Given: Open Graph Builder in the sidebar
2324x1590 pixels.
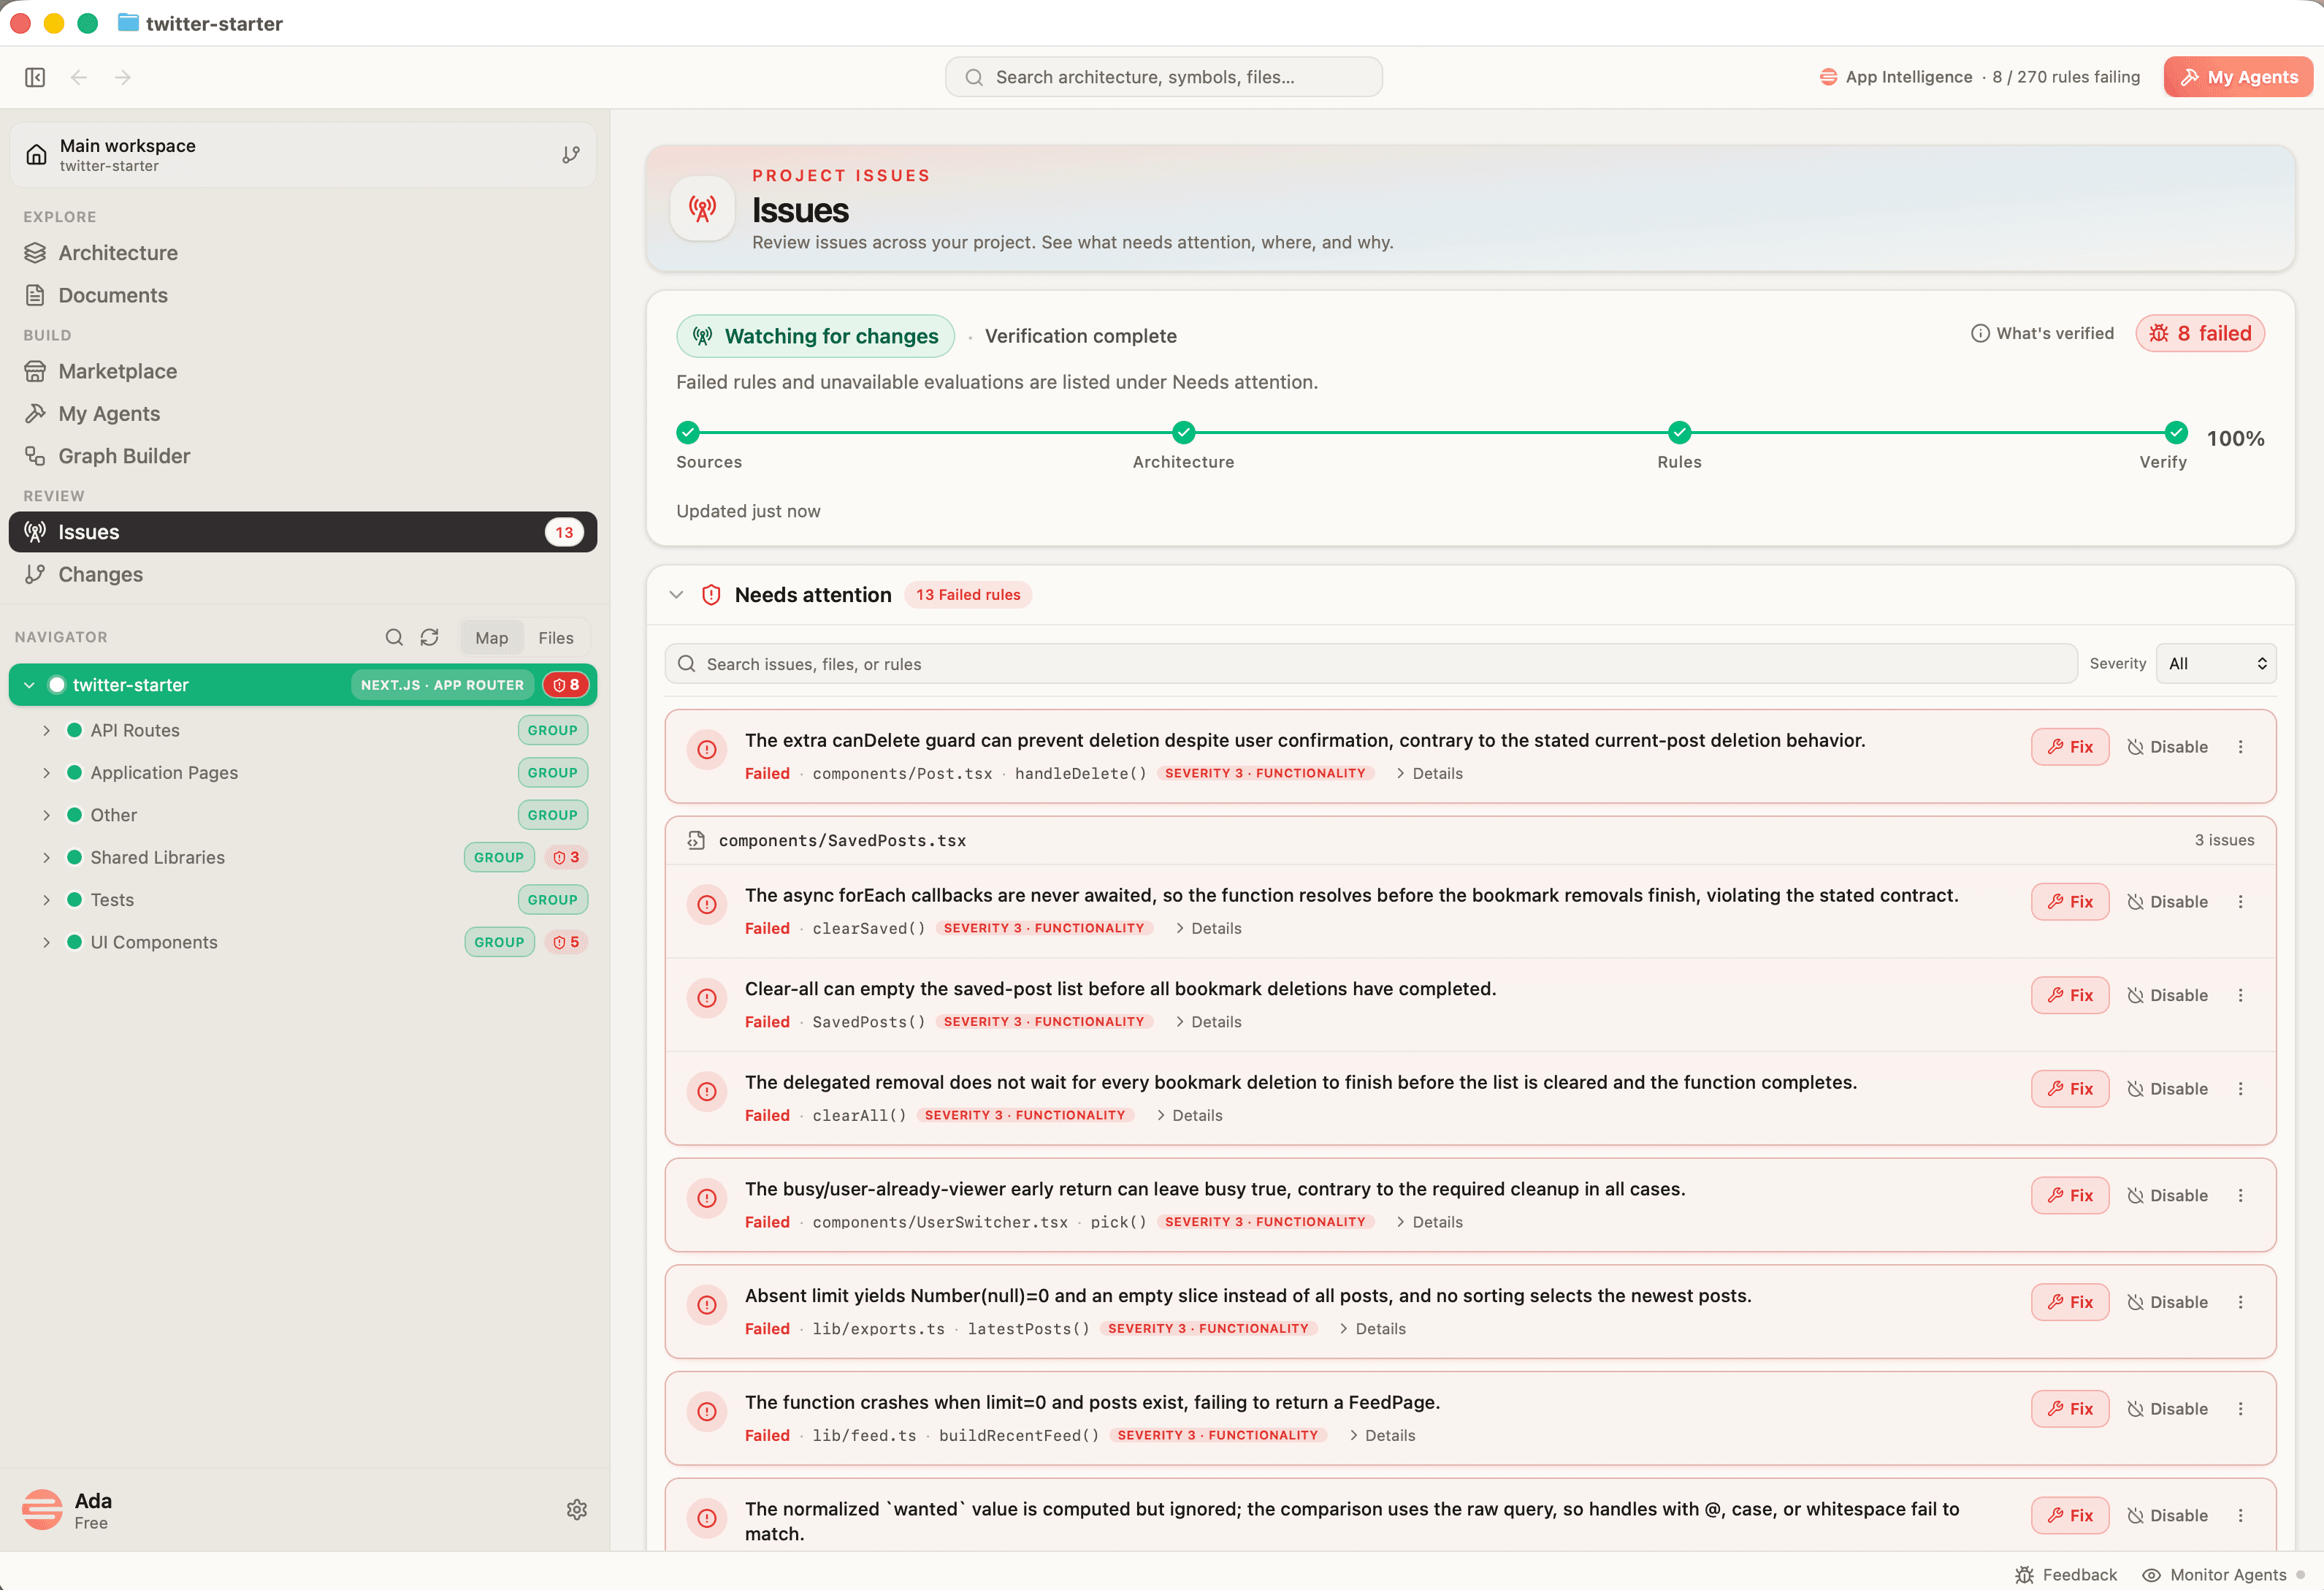Looking at the screenshot, I should (x=303, y=456).
